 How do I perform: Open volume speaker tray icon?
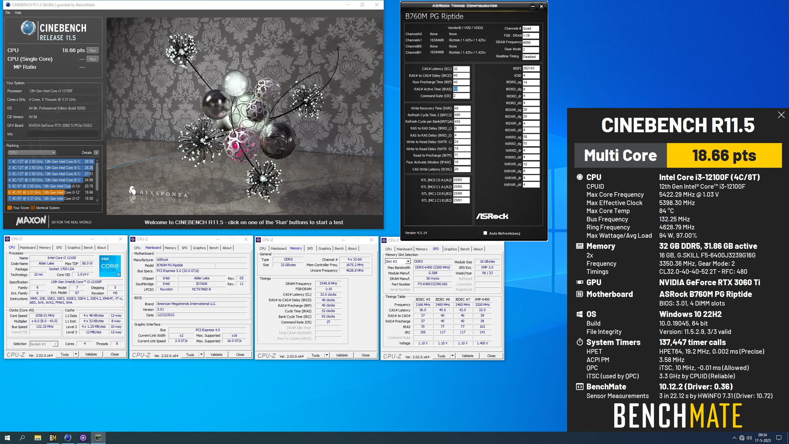pos(749,438)
